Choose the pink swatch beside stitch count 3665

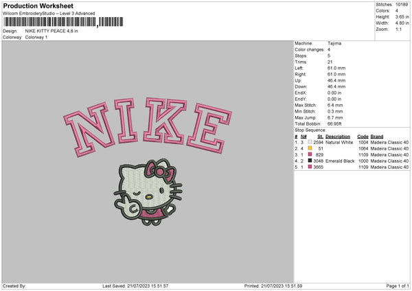click(x=310, y=167)
